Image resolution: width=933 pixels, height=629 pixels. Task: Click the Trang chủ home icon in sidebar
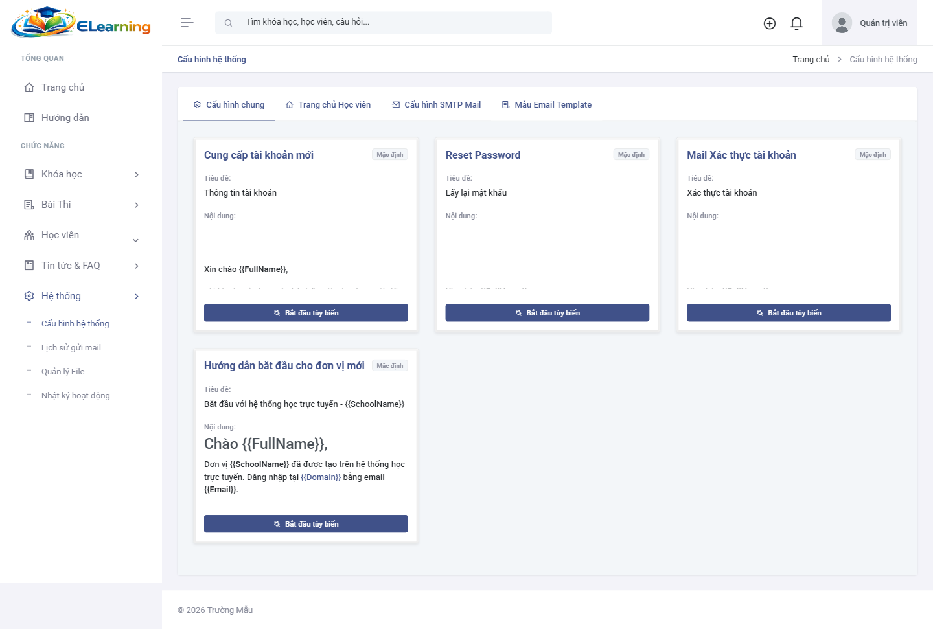29,87
